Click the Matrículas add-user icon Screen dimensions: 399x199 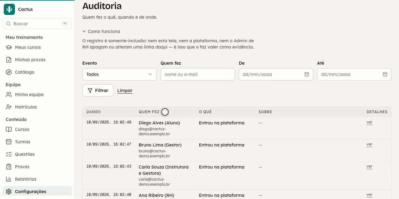click(9, 107)
